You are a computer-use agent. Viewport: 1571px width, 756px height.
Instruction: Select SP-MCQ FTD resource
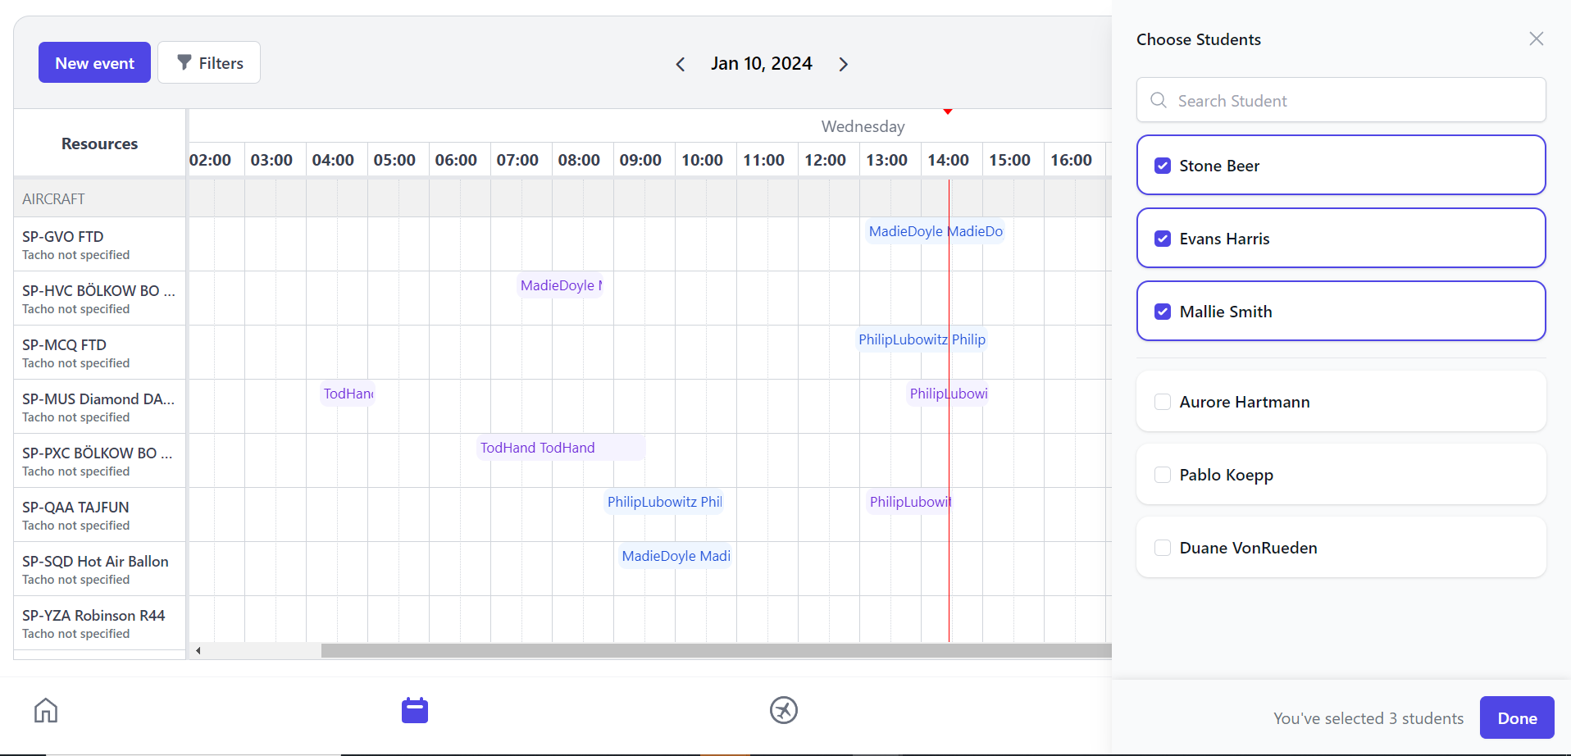point(99,353)
